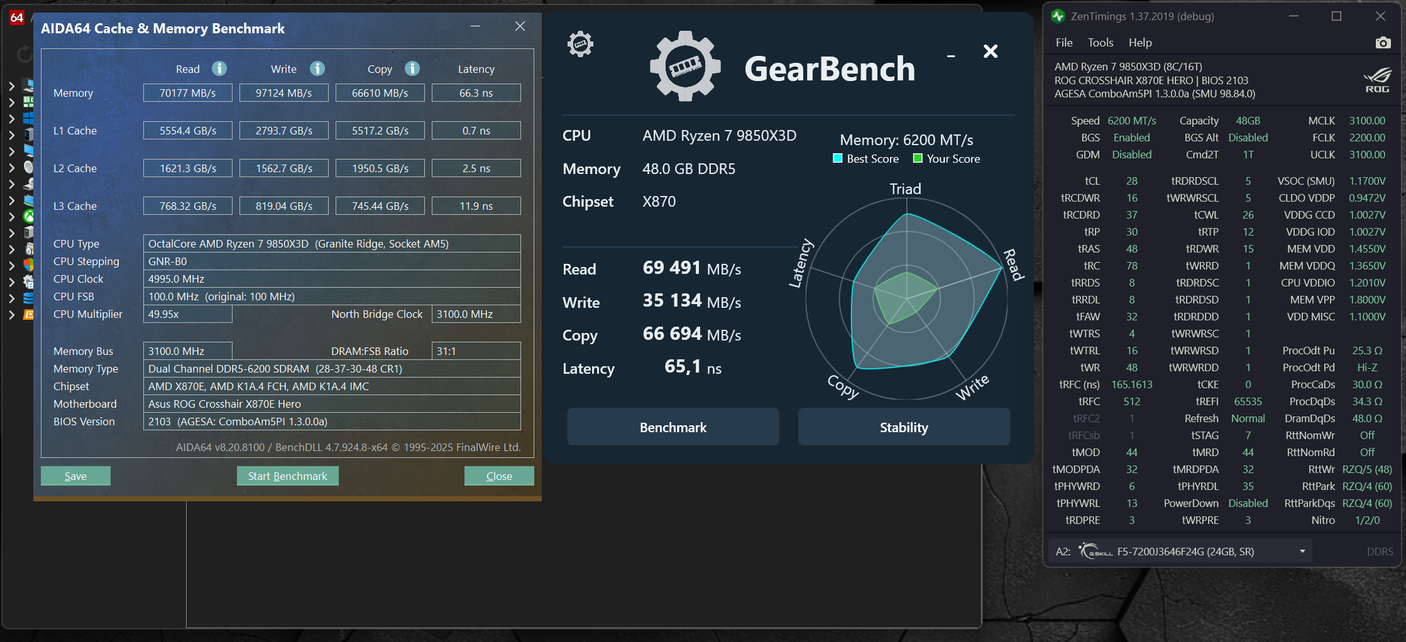Click the tRFC (ns) value 165.1613
The image size is (1406, 642).
(x=1132, y=384)
